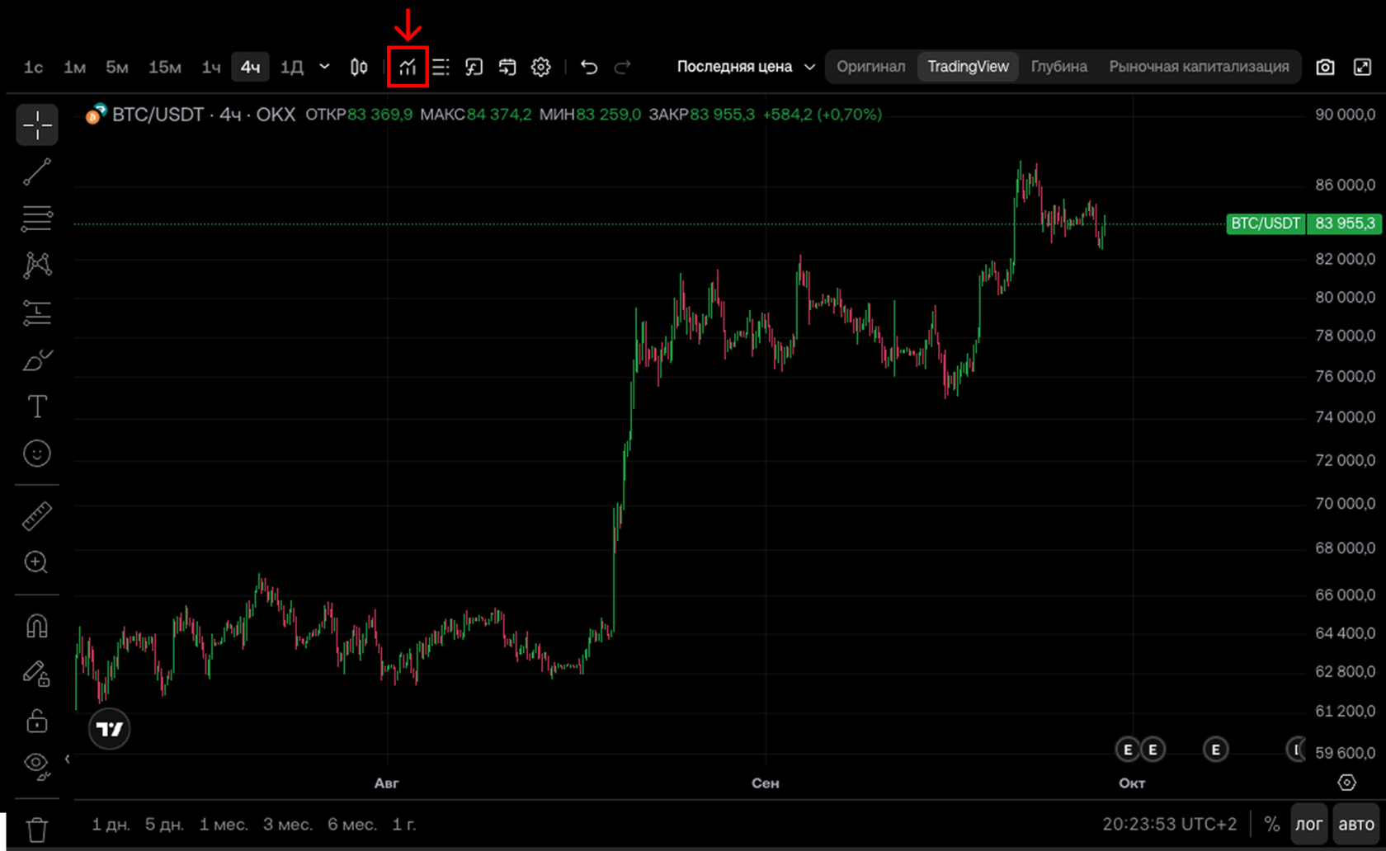
Task: Delete drawings with the trash icon
Action: [x=36, y=829]
